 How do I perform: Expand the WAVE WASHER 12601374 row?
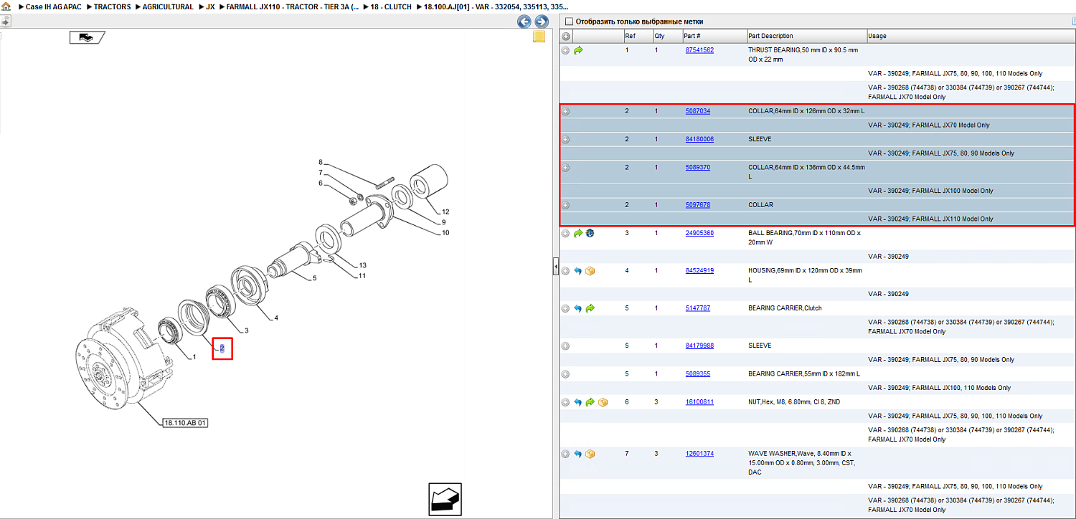pos(566,454)
